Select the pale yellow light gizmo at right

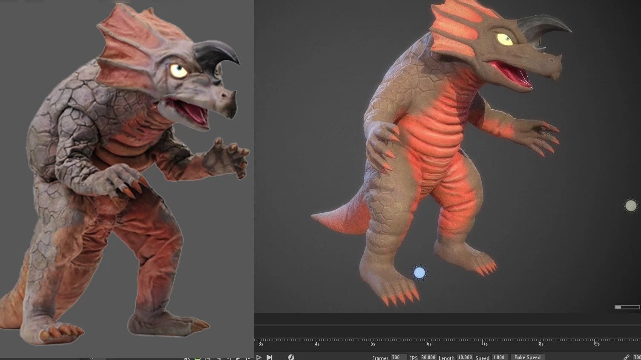(630, 206)
